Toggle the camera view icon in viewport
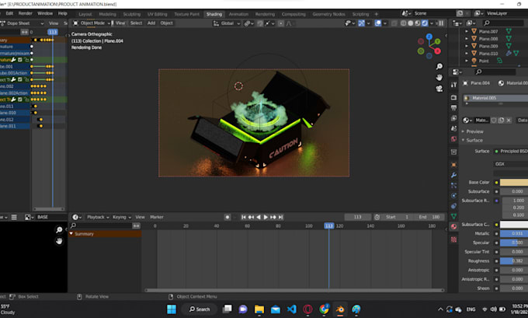528x318 pixels. tap(439, 89)
